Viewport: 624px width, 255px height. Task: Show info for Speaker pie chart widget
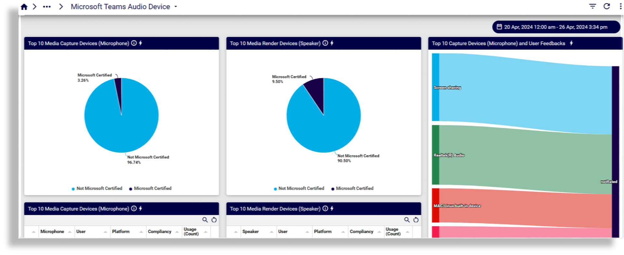[x=325, y=43]
